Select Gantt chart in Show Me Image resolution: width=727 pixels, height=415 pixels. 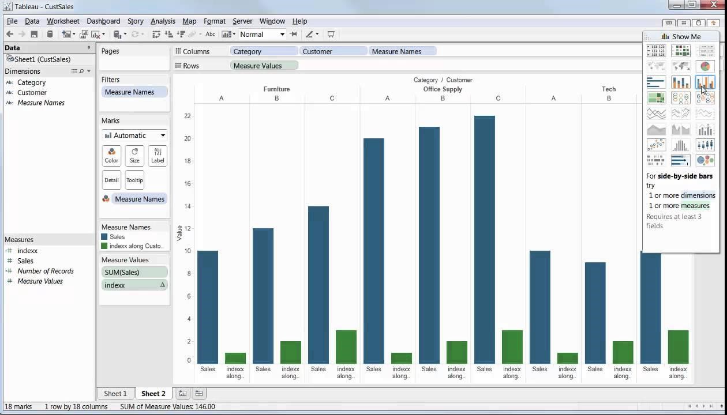pyautogui.click(x=656, y=160)
